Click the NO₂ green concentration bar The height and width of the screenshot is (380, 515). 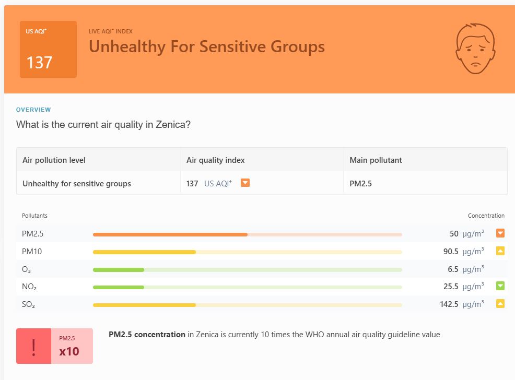point(119,287)
